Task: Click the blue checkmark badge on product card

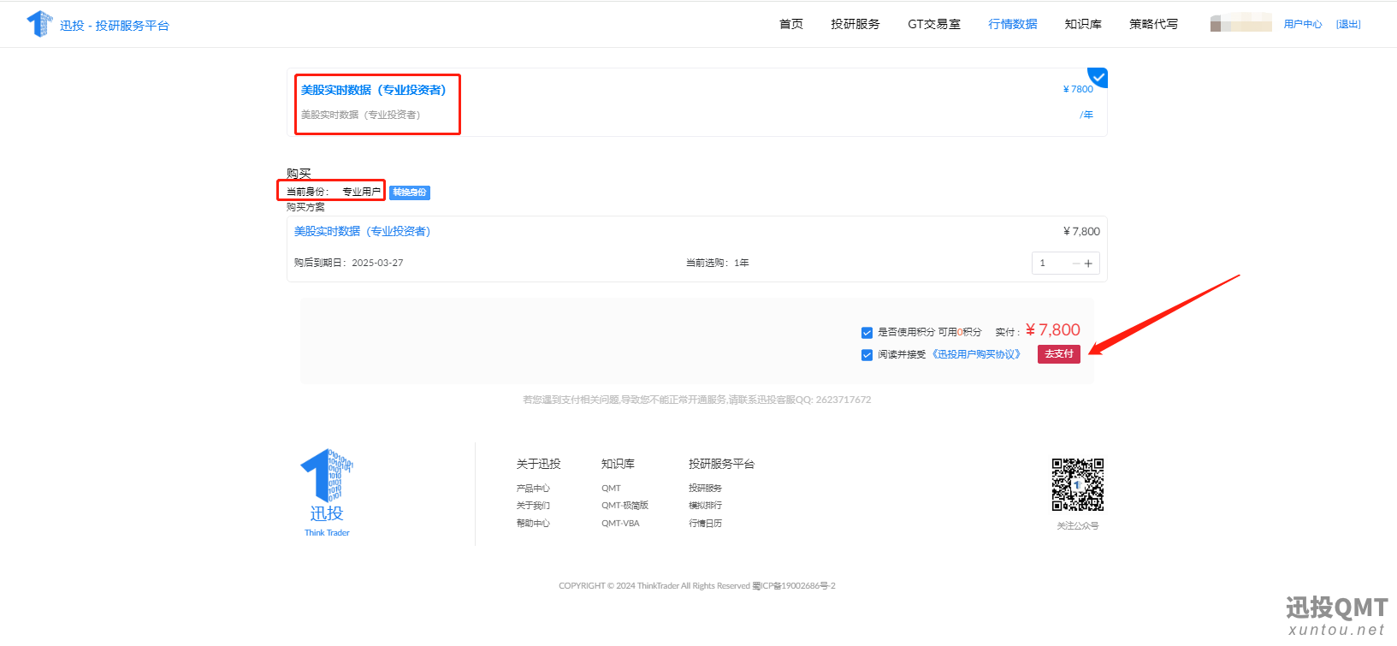Action: [1098, 77]
